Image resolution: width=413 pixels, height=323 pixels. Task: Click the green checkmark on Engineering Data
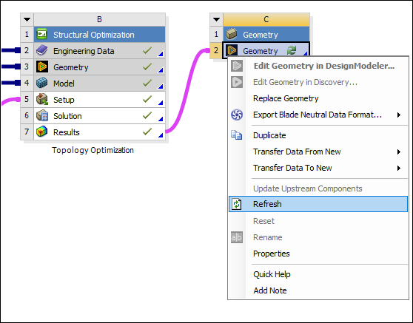[x=147, y=50]
